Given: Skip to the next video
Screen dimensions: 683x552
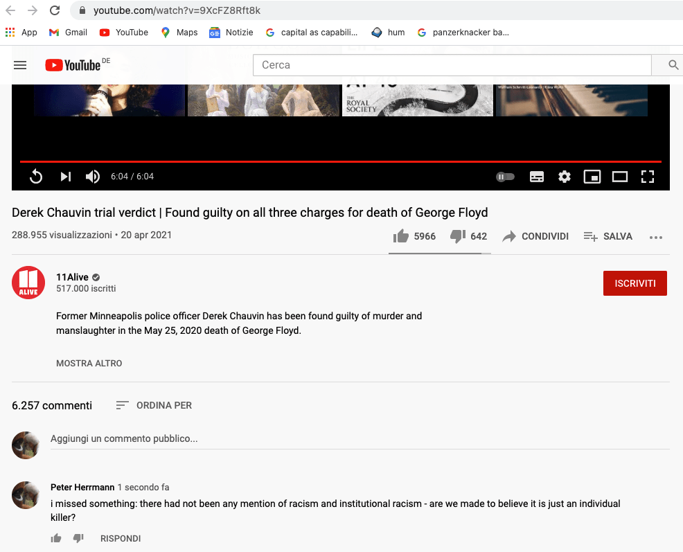Looking at the screenshot, I should [66, 177].
